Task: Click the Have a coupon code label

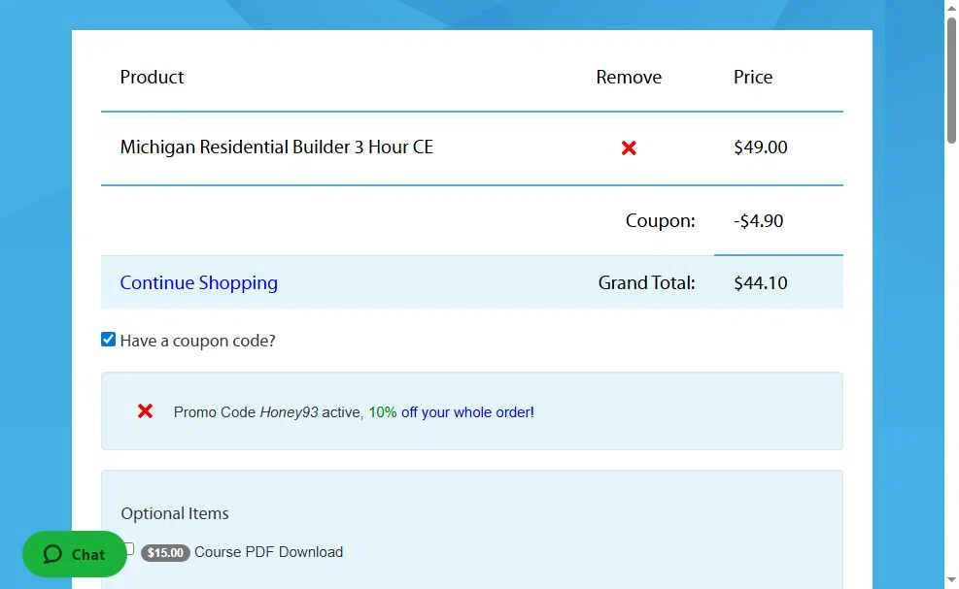Action: pos(197,341)
